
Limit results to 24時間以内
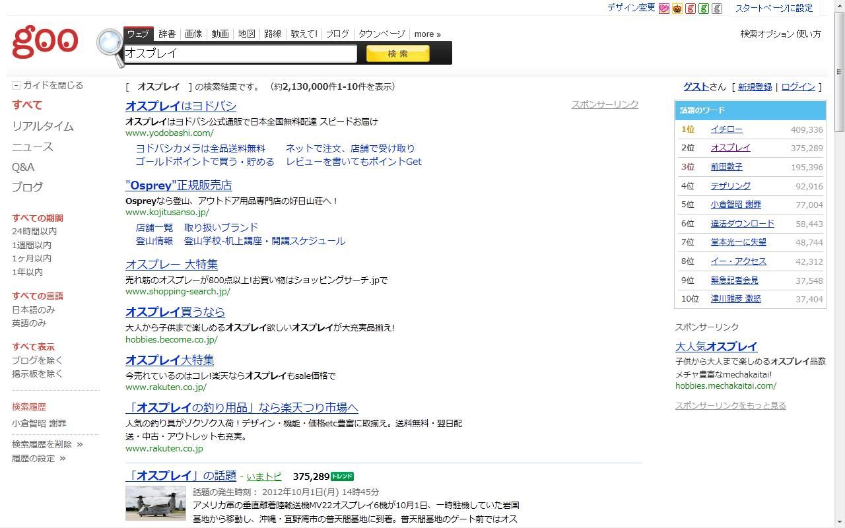click(34, 231)
